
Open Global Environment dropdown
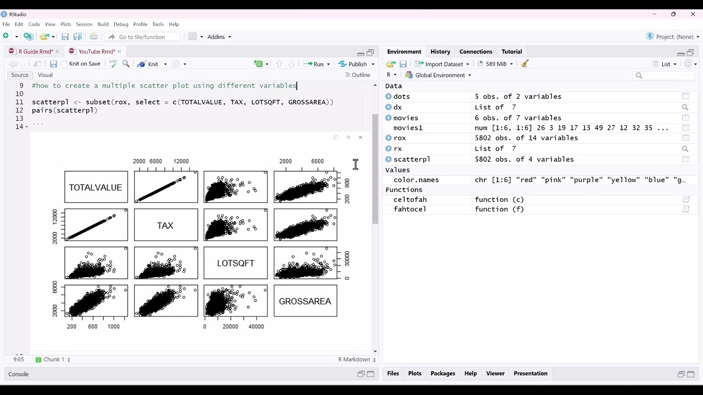pos(438,75)
